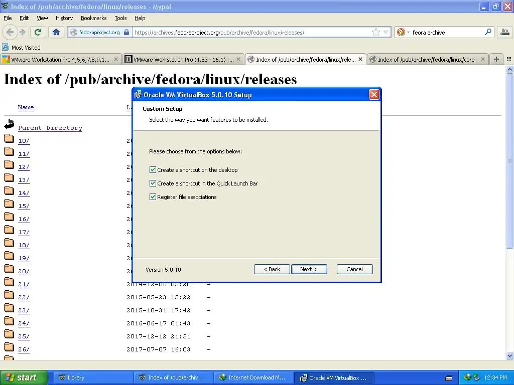Image resolution: width=514 pixels, height=385 pixels.
Task: Go back using browser Back arrow
Action: 10,32
